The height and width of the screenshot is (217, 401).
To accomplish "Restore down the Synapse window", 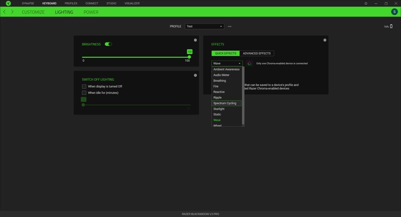I will pos(386,3).
